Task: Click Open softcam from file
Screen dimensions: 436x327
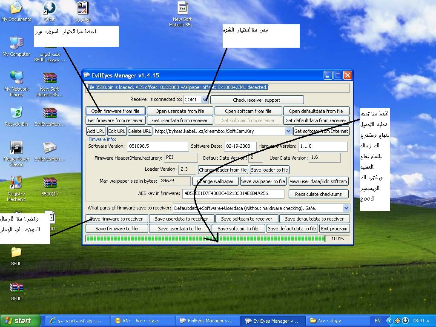Action: coord(248,111)
